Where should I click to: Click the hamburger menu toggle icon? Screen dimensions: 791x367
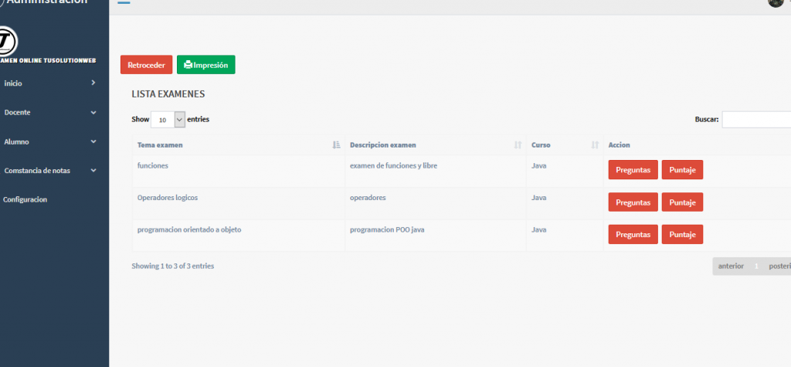click(124, 2)
